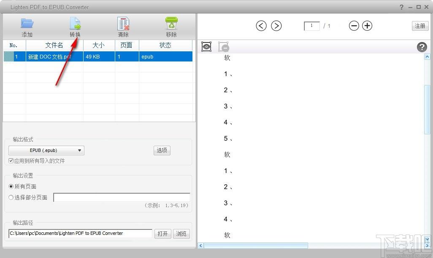Screen dimensions: 433x258
Task: Click 浏览 to browse the output path
Action: (181, 234)
